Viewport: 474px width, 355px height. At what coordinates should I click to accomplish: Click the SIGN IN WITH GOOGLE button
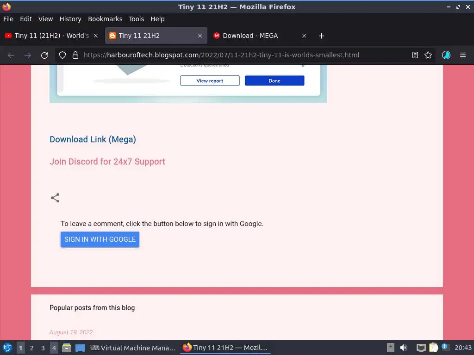click(100, 239)
